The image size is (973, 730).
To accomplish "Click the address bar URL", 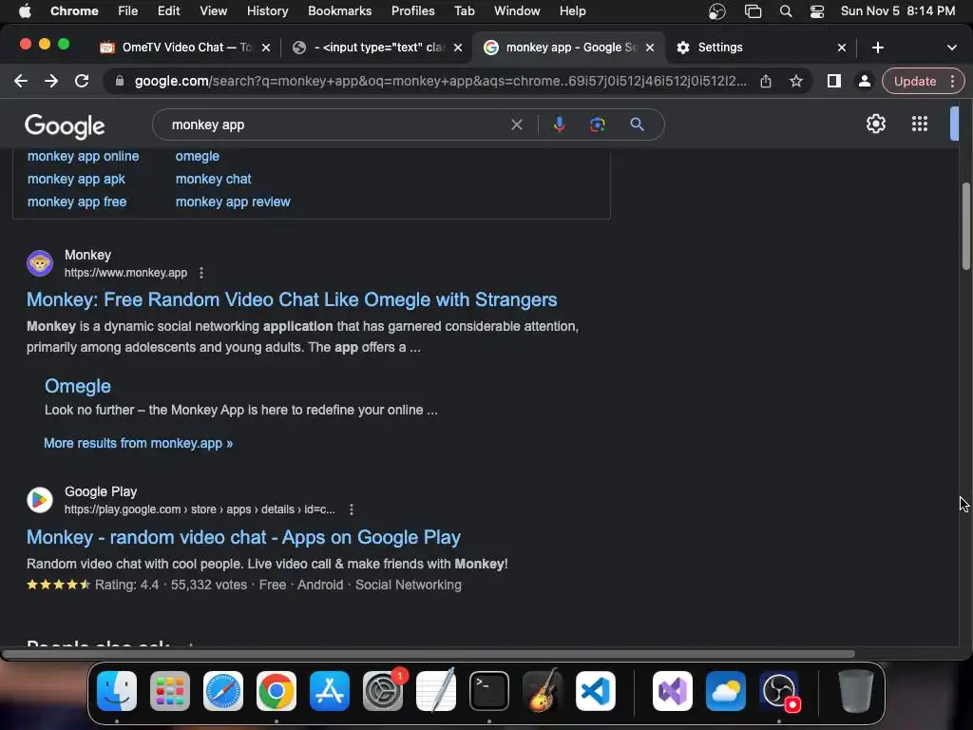I will pos(441,81).
